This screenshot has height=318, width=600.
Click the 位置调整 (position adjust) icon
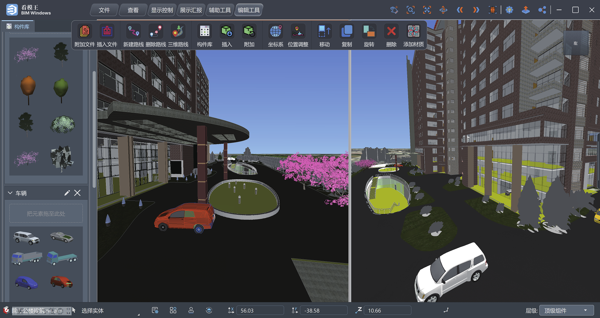tap(298, 31)
